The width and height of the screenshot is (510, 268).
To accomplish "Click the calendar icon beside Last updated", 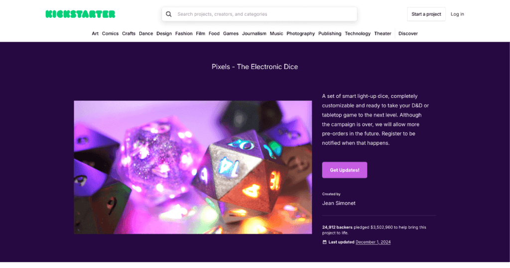I will 325,242.
